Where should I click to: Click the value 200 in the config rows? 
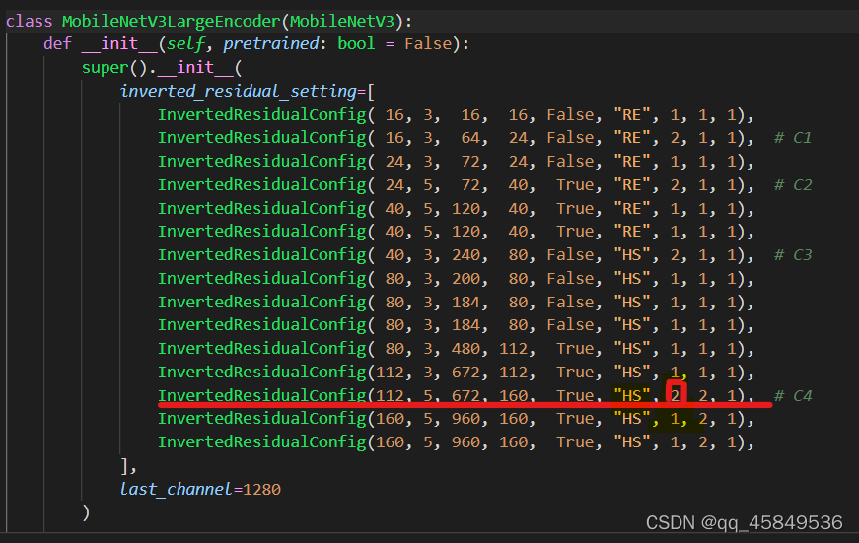[x=465, y=279]
